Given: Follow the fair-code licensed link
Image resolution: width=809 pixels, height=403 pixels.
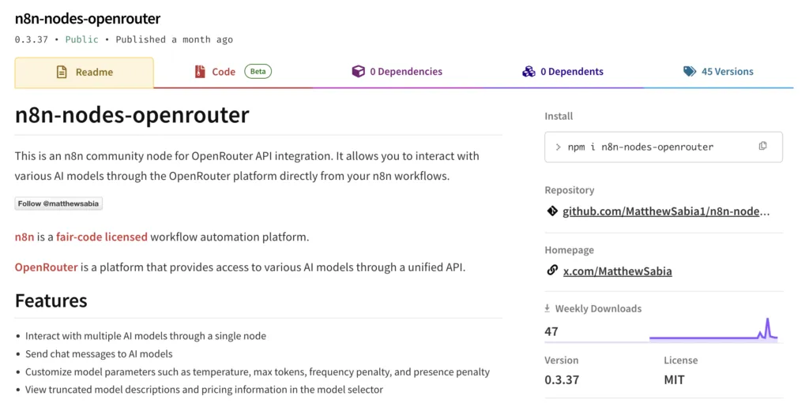Looking at the screenshot, I should 101,237.
